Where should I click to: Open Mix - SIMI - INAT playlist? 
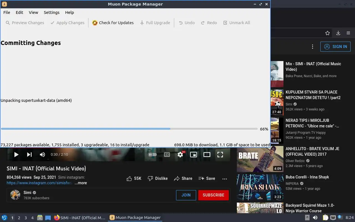[x=313, y=67]
